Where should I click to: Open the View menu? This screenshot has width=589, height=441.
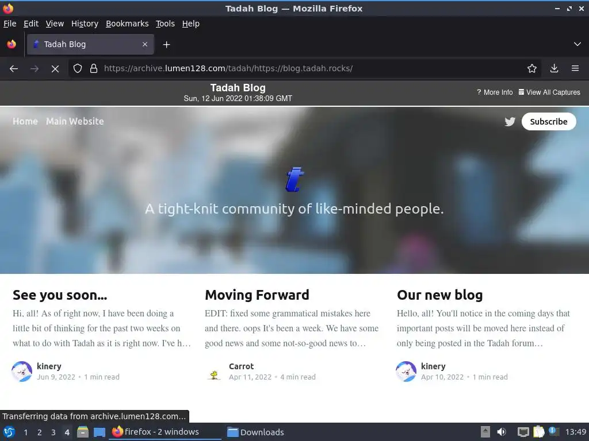55,24
